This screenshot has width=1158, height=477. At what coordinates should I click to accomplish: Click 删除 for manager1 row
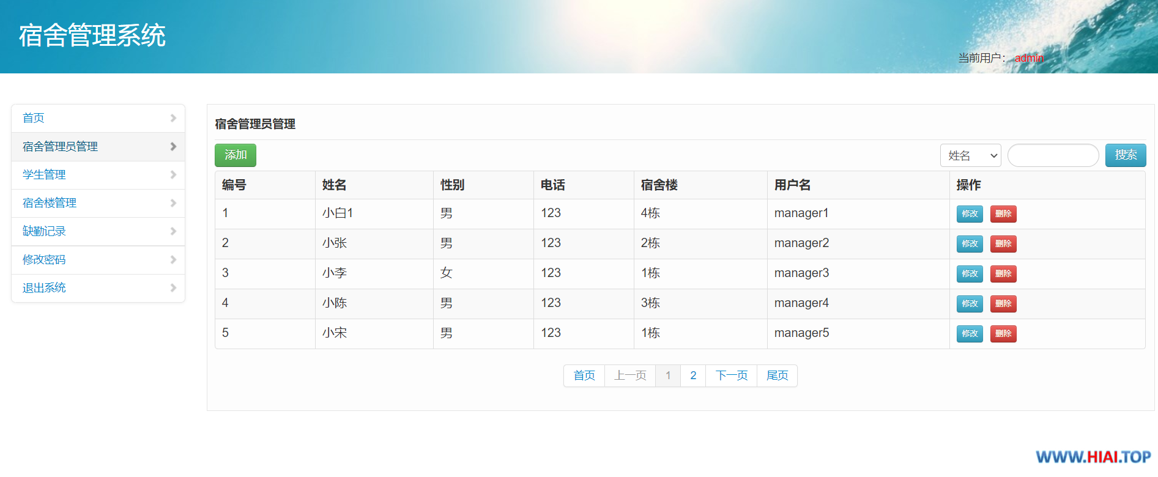(1003, 214)
